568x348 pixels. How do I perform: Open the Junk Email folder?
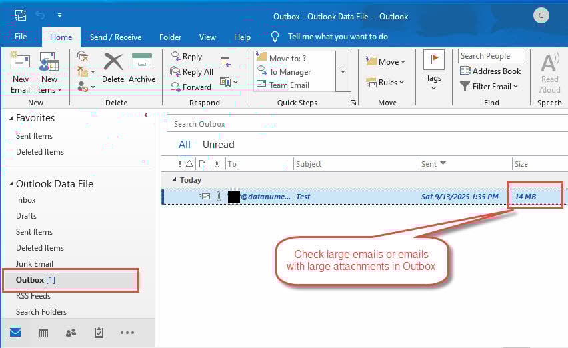[35, 263]
